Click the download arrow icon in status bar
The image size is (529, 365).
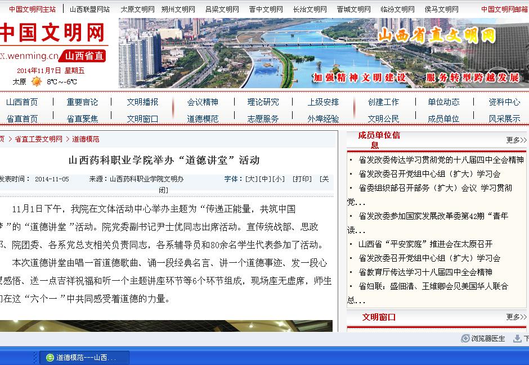(x=517, y=339)
